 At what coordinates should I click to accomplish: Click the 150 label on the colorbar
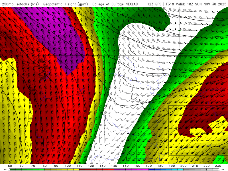pos(126,166)
